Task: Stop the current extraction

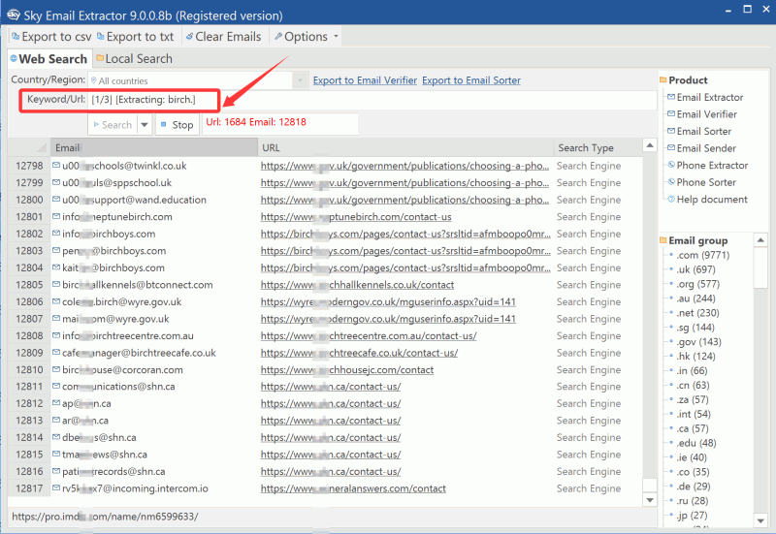Action: click(178, 125)
